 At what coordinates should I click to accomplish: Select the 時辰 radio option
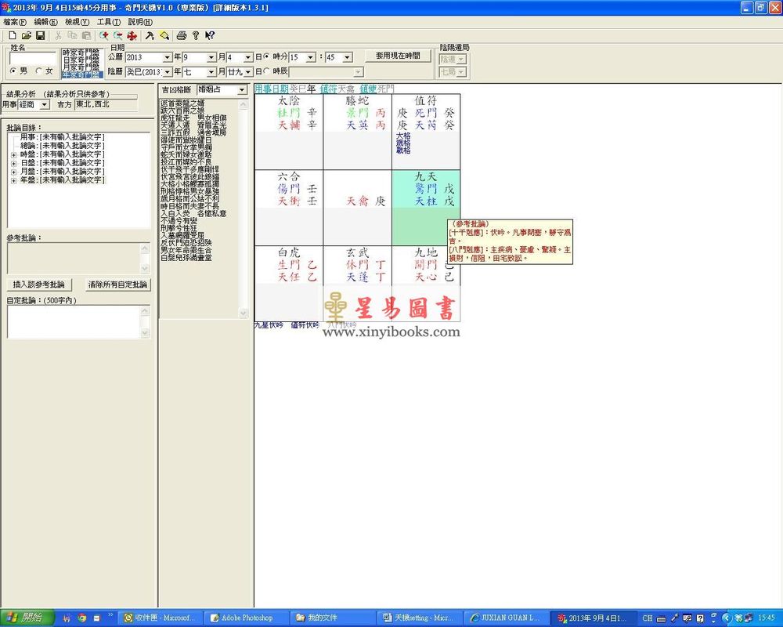(266, 71)
